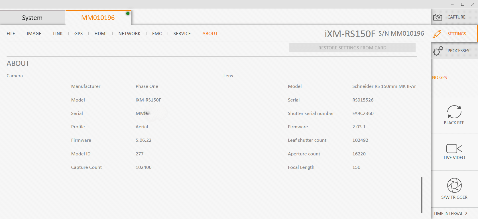Click the ABOUT section heading

coord(18,63)
